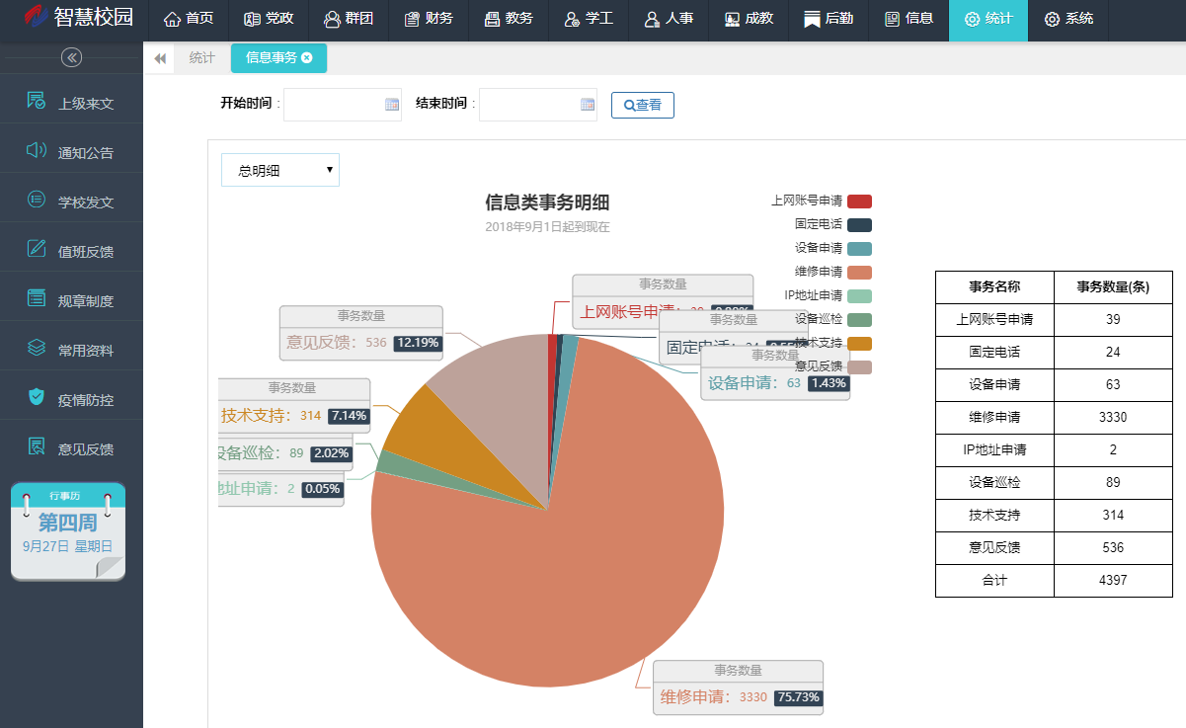This screenshot has height=728, width=1186.
Task: Click the 值班反馈 edit icon
Action: coord(37,249)
